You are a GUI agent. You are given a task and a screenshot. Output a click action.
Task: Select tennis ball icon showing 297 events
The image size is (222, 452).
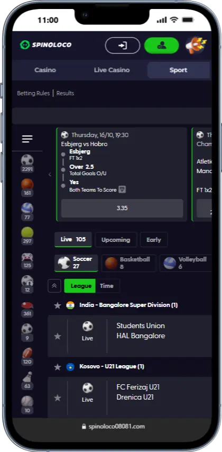point(27,236)
